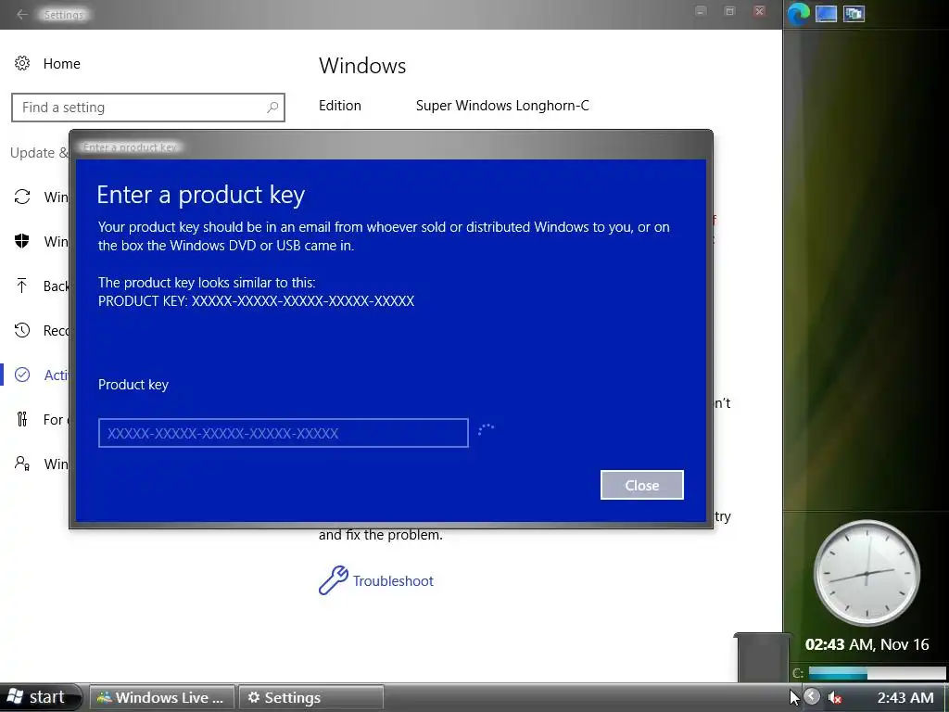The width and height of the screenshot is (949, 712).
Task: Switch to Settings taskbar item
Action: click(311, 697)
